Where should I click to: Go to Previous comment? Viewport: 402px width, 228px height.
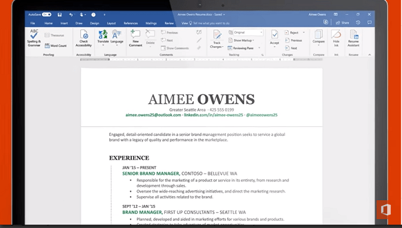click(169, 32)
